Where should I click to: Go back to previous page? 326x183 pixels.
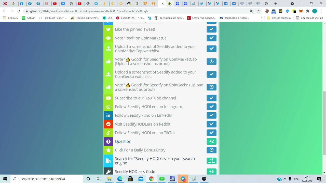pos(5,11)
